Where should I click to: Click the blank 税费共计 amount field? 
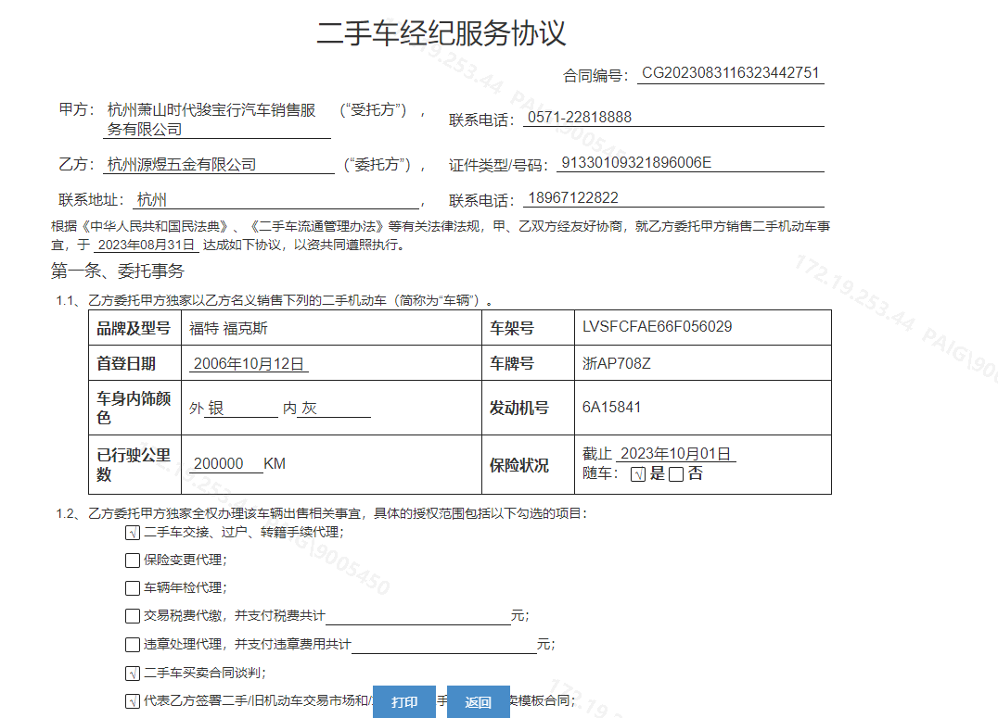click(418, 615)
